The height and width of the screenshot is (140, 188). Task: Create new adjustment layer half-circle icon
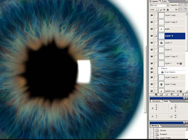(x=172, y=95)
